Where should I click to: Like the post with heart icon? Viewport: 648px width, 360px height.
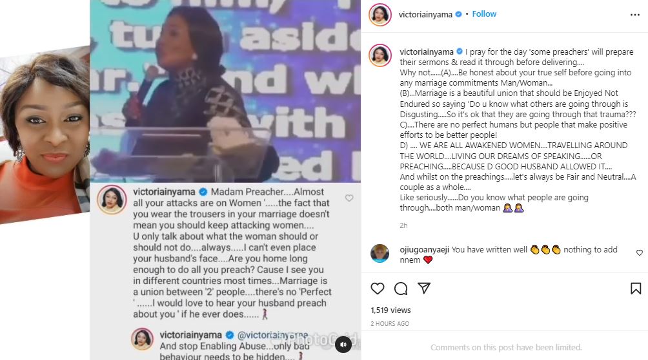tap(378, 289)
